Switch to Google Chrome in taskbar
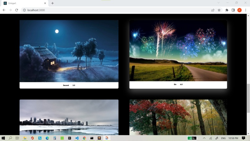Screen dimensions: 250x141 [x=84, y=138]
